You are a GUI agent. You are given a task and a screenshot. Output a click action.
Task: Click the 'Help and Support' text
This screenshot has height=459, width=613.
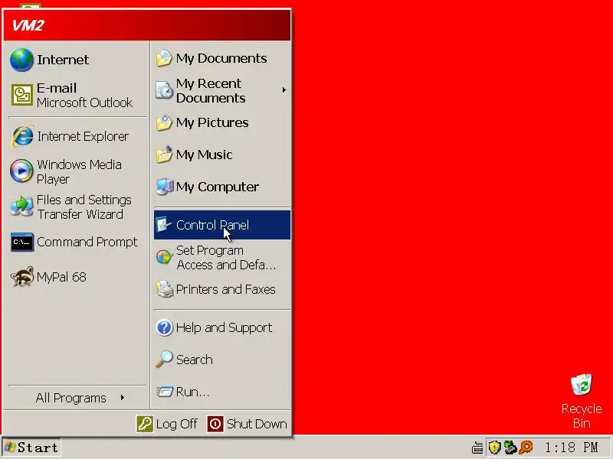tap(224, 327)
